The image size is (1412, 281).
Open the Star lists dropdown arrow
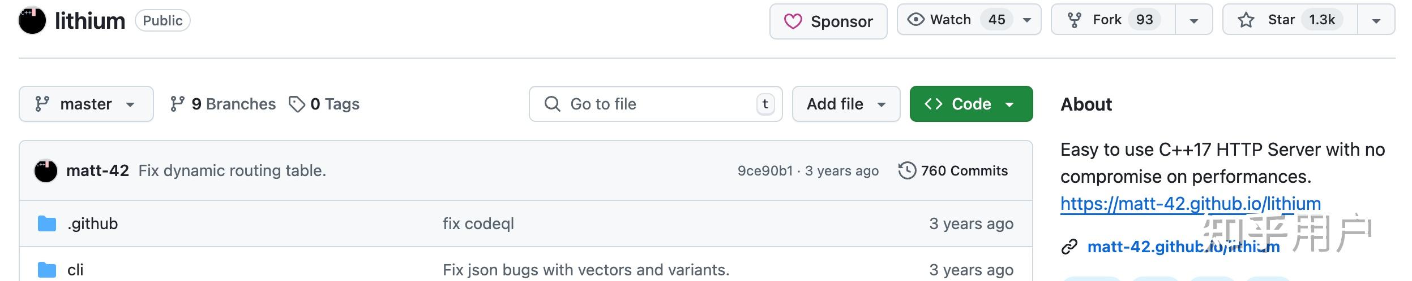click(x=1376, y=21)
